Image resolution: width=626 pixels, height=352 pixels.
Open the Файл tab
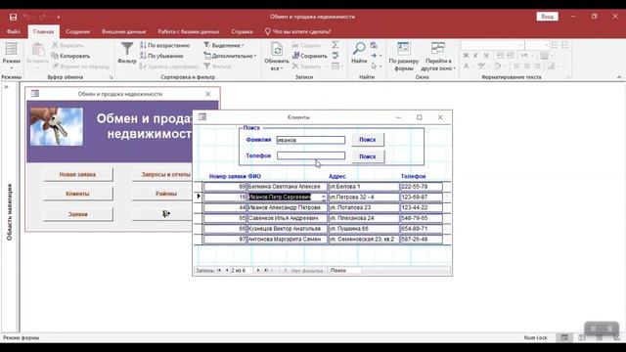click(x=13, y=31)
